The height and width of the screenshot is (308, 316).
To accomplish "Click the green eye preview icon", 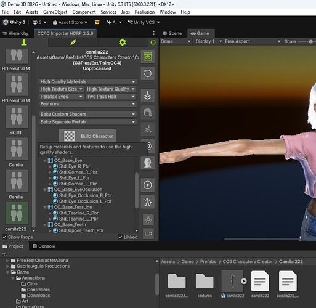I will 148,57.
